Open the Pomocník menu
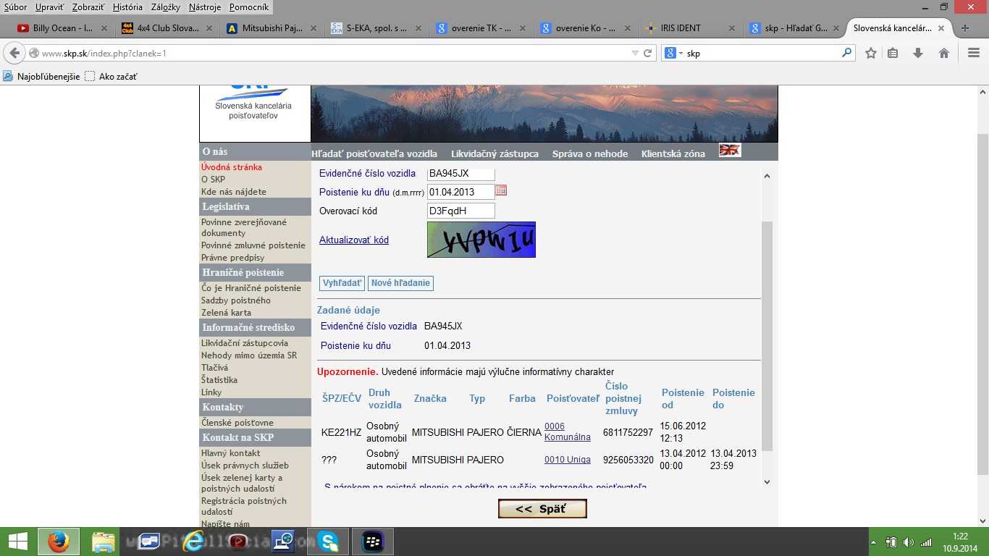Image resolution: width=989 pixels, height=556 pixels. [x=249, y=7]
